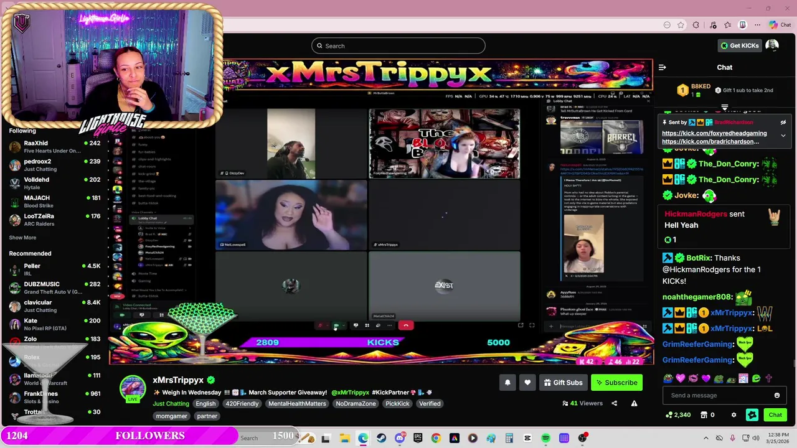Screen dimensions: 797x448
Task: Open the user profile avatar top right
Action: coord(772,45)
